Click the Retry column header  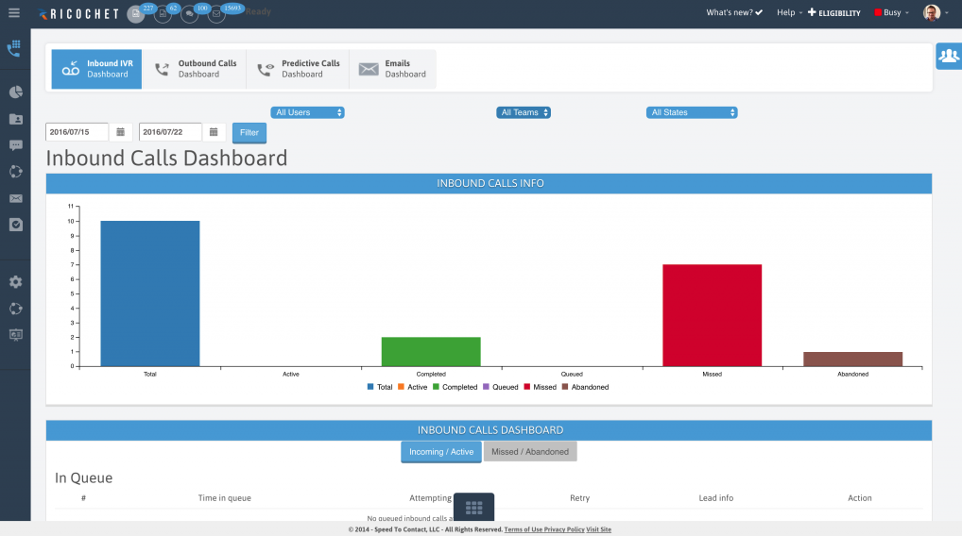click(580, 498)
